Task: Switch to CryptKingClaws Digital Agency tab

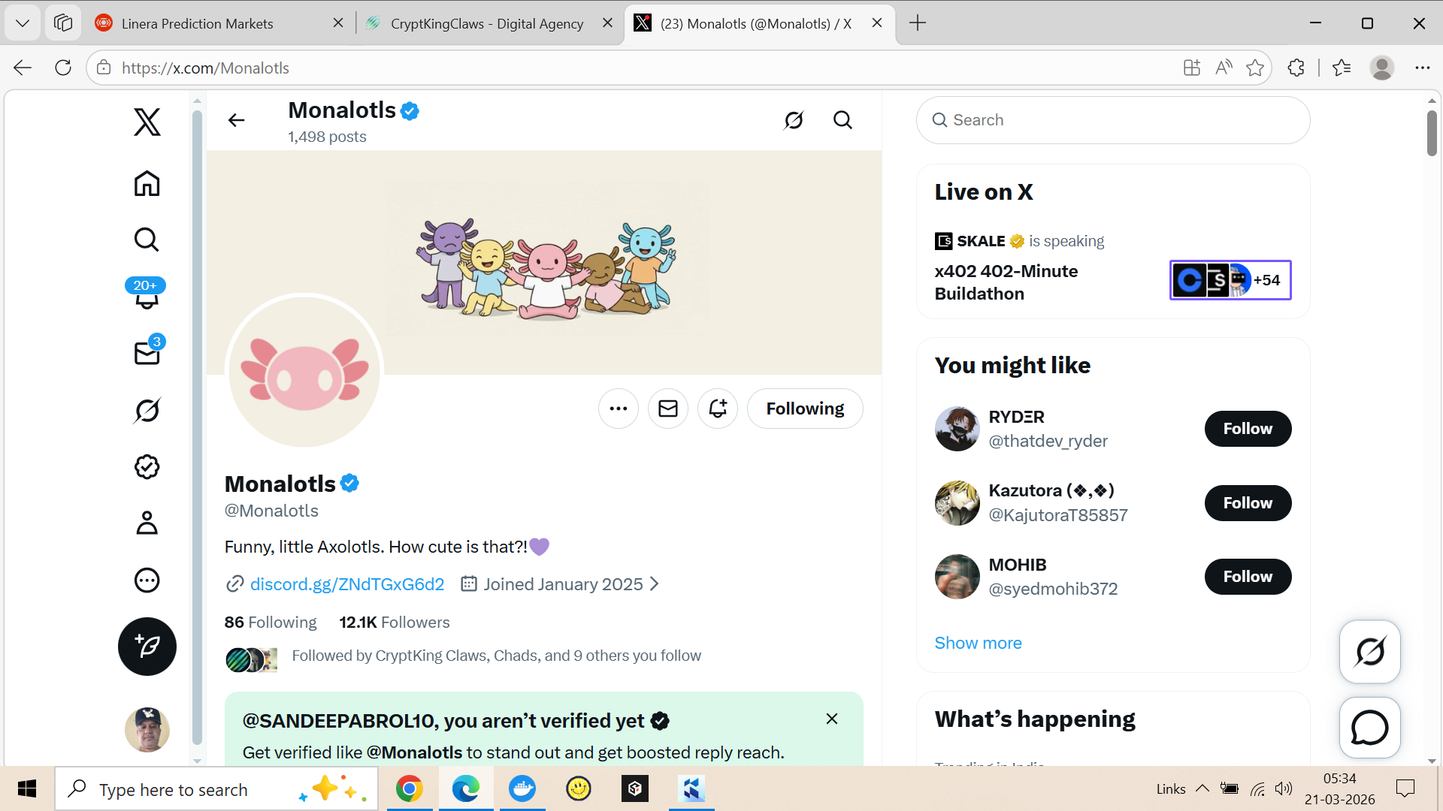Action: click(486, 23)
